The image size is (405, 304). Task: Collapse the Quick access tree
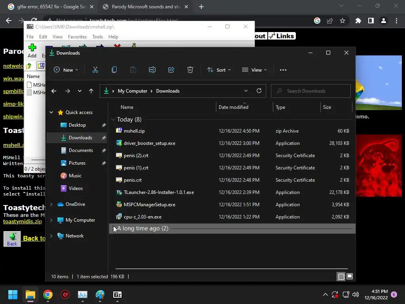coord(51,112)
